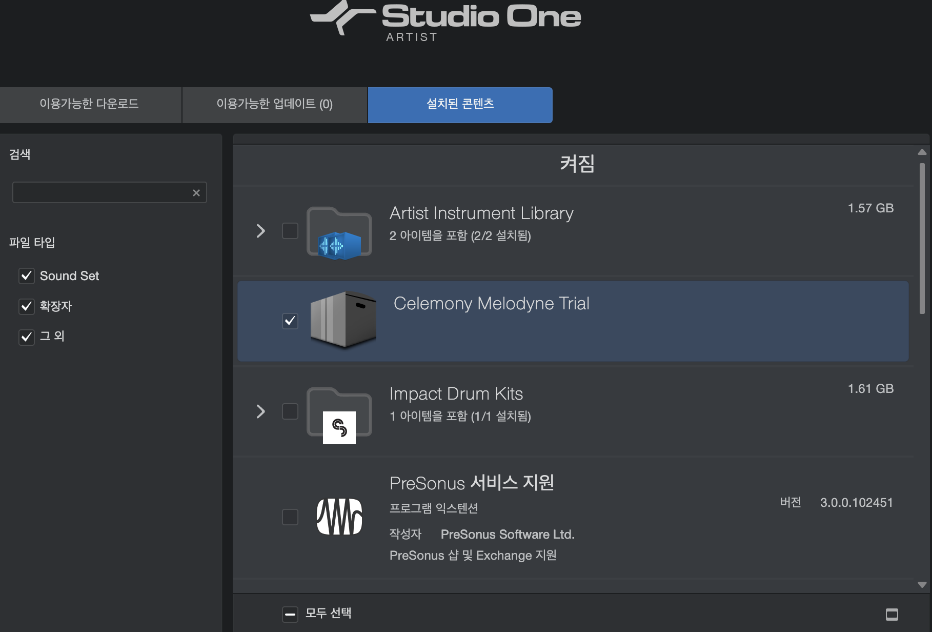
Task: Click the Impact Drum Kits folder icon
Action: point(339,415)
